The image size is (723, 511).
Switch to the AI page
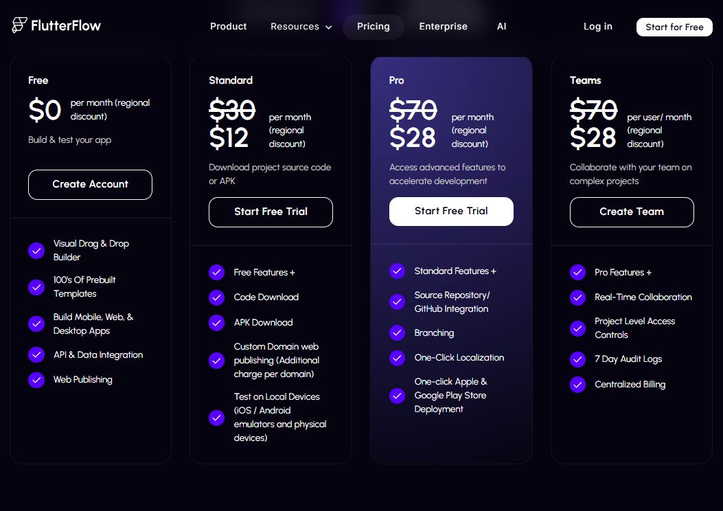tap(501, 26)
